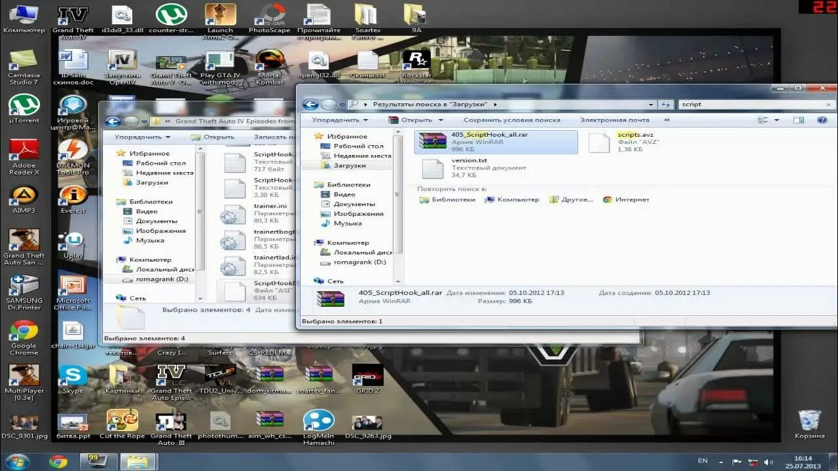Open the Windows Start button
The image size is (838, 471).
(x=18, y=462)
